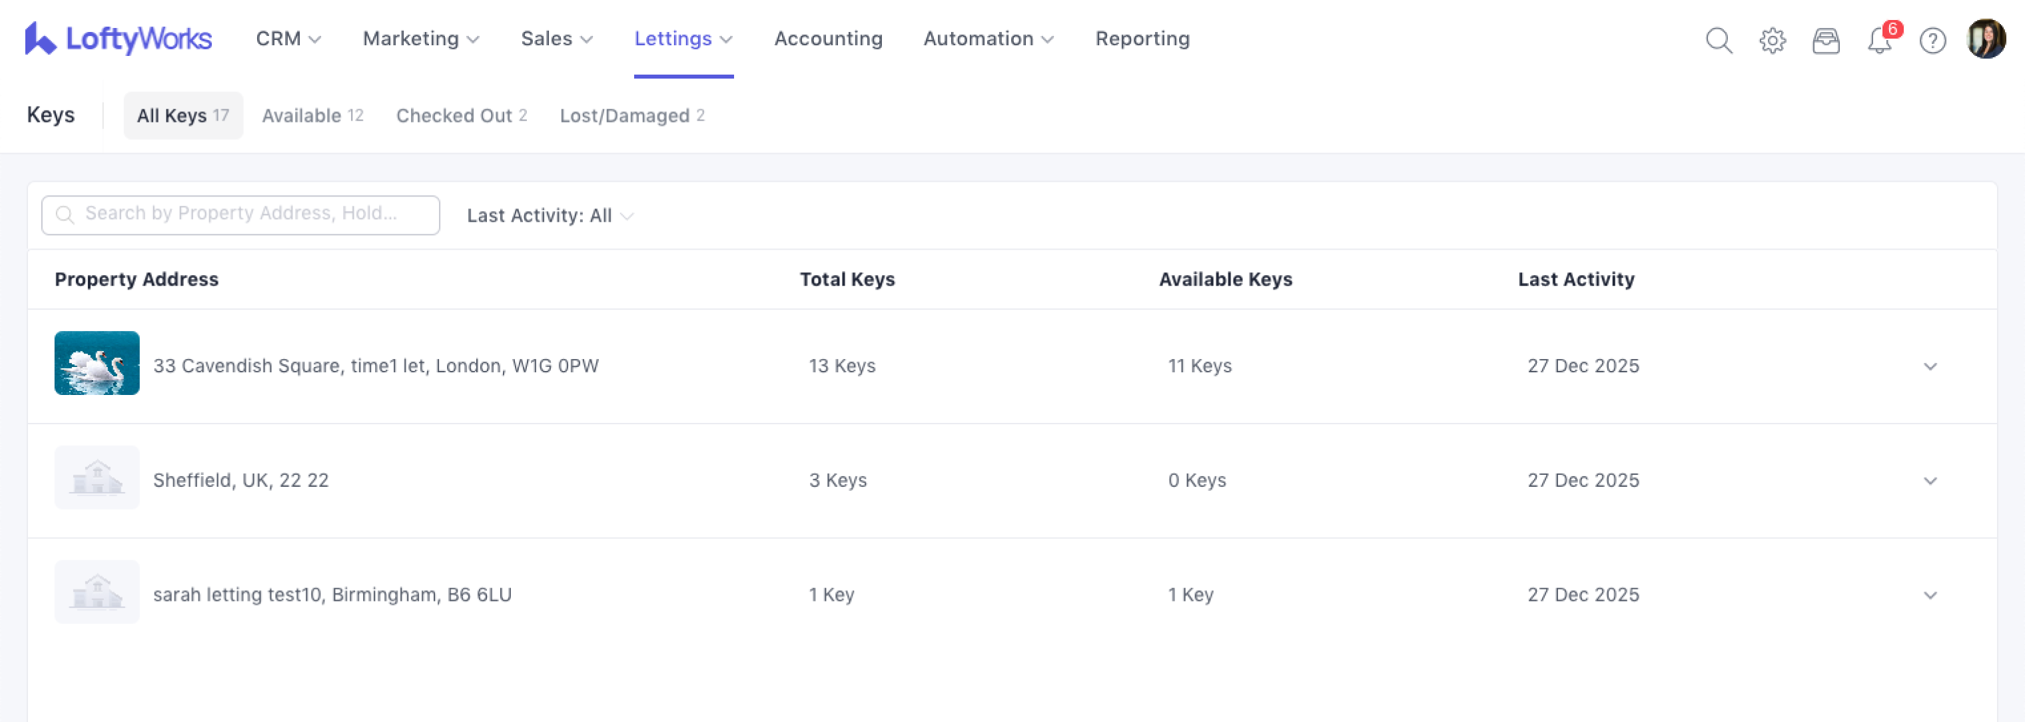Open the Lettings menu dropdown
This screenshot has width=2025, height=722.
(x=682, y=39)
